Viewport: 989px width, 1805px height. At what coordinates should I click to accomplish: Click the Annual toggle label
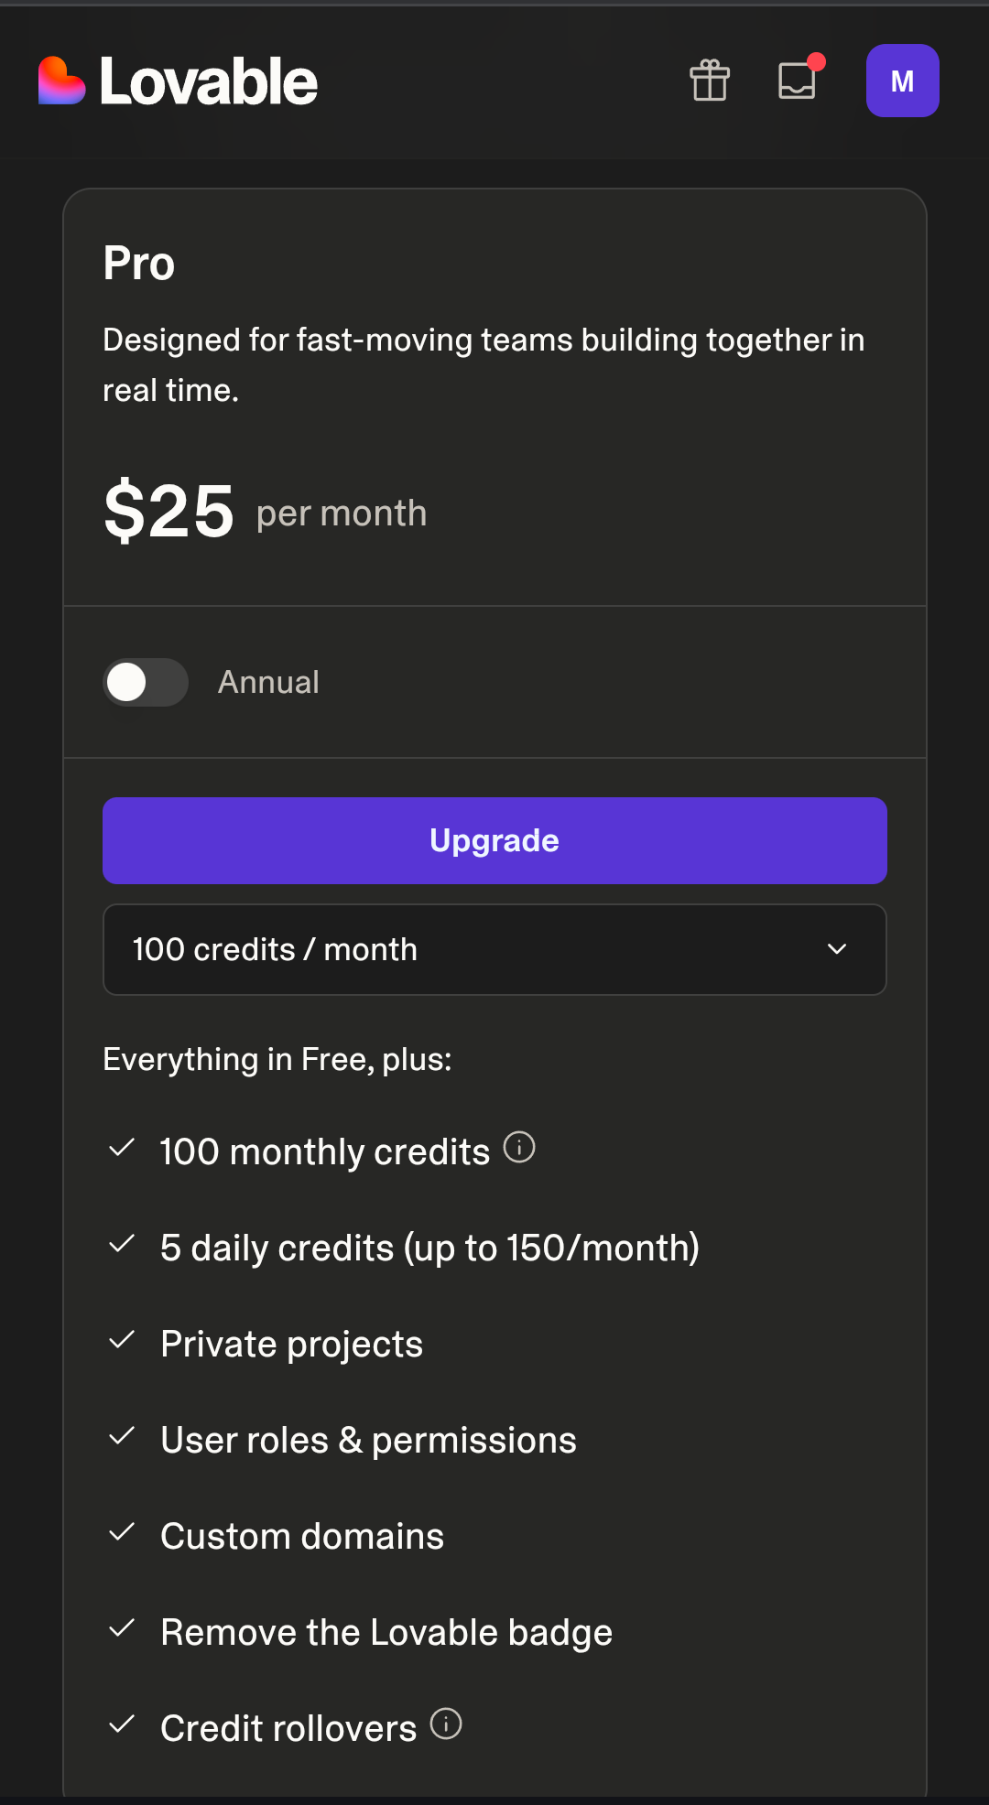coord(268,682)
